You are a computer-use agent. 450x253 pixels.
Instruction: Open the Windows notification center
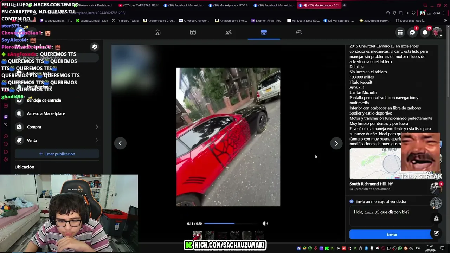click(442, 248)
